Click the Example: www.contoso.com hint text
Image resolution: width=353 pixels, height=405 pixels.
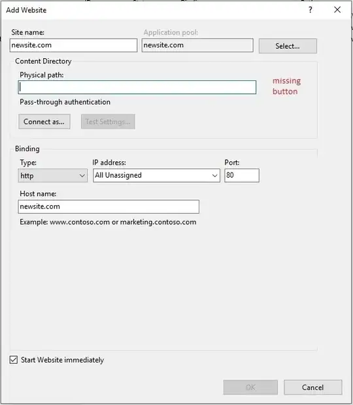pos(108,222)
